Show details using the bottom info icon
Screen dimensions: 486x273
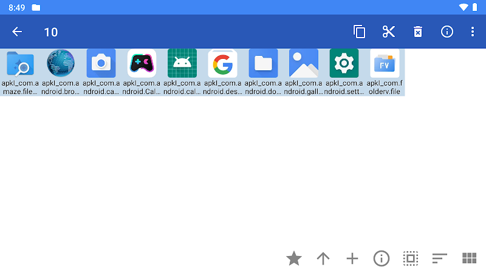(382, 258)
